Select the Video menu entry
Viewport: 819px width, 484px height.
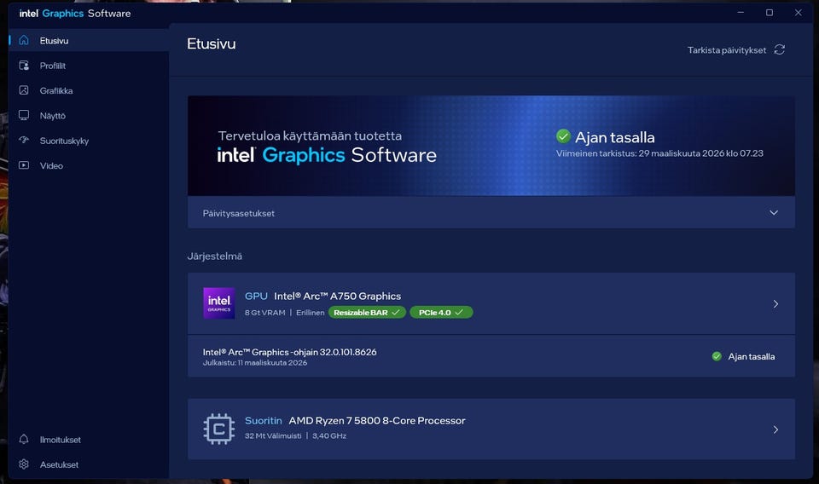51,166
